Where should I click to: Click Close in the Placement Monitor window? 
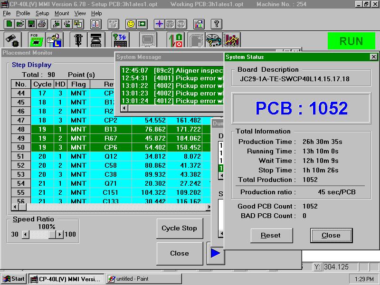[x=180, y=253]
